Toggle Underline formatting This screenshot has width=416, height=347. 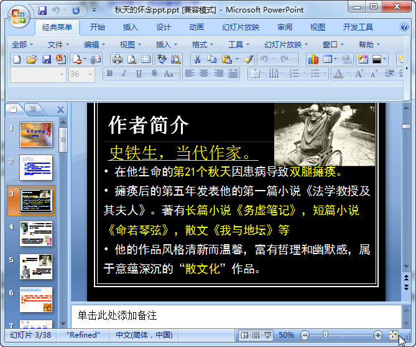point(139,74)
